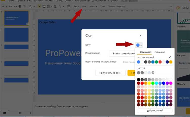Viewport: 190px width, 117px height.
Task: Choose the Перенос theme thumbnail
Action: click(184, 18)
